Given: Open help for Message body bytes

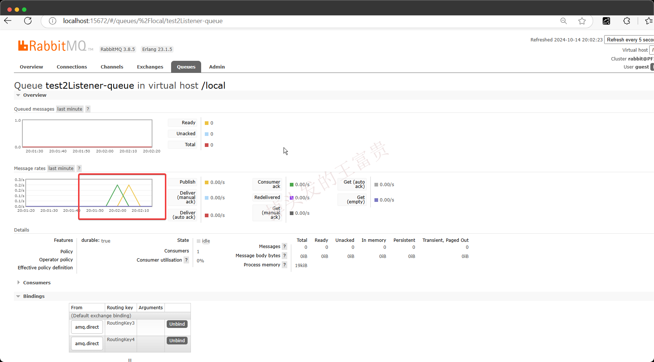Looking at the screenshot, I should pyautogui.click(x=285, y=255).
